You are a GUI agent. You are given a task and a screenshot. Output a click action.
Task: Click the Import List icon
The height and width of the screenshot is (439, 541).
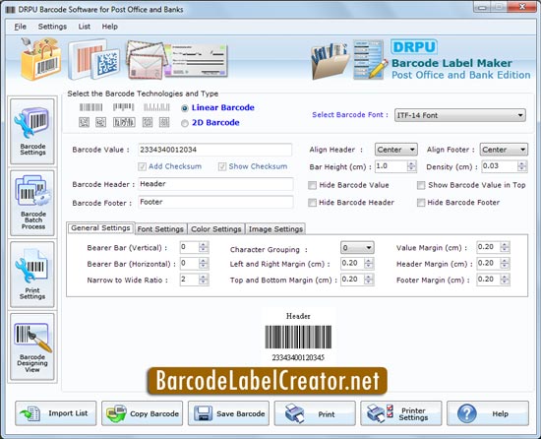coord(30,413)
